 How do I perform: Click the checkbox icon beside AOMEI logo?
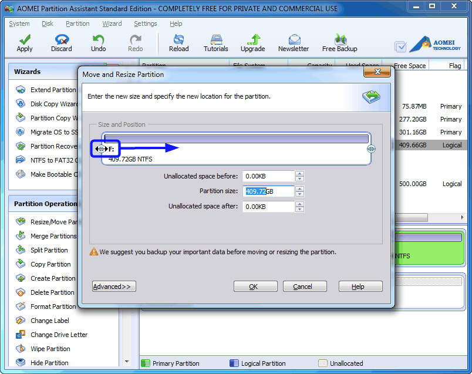click(x=400, y=46)
